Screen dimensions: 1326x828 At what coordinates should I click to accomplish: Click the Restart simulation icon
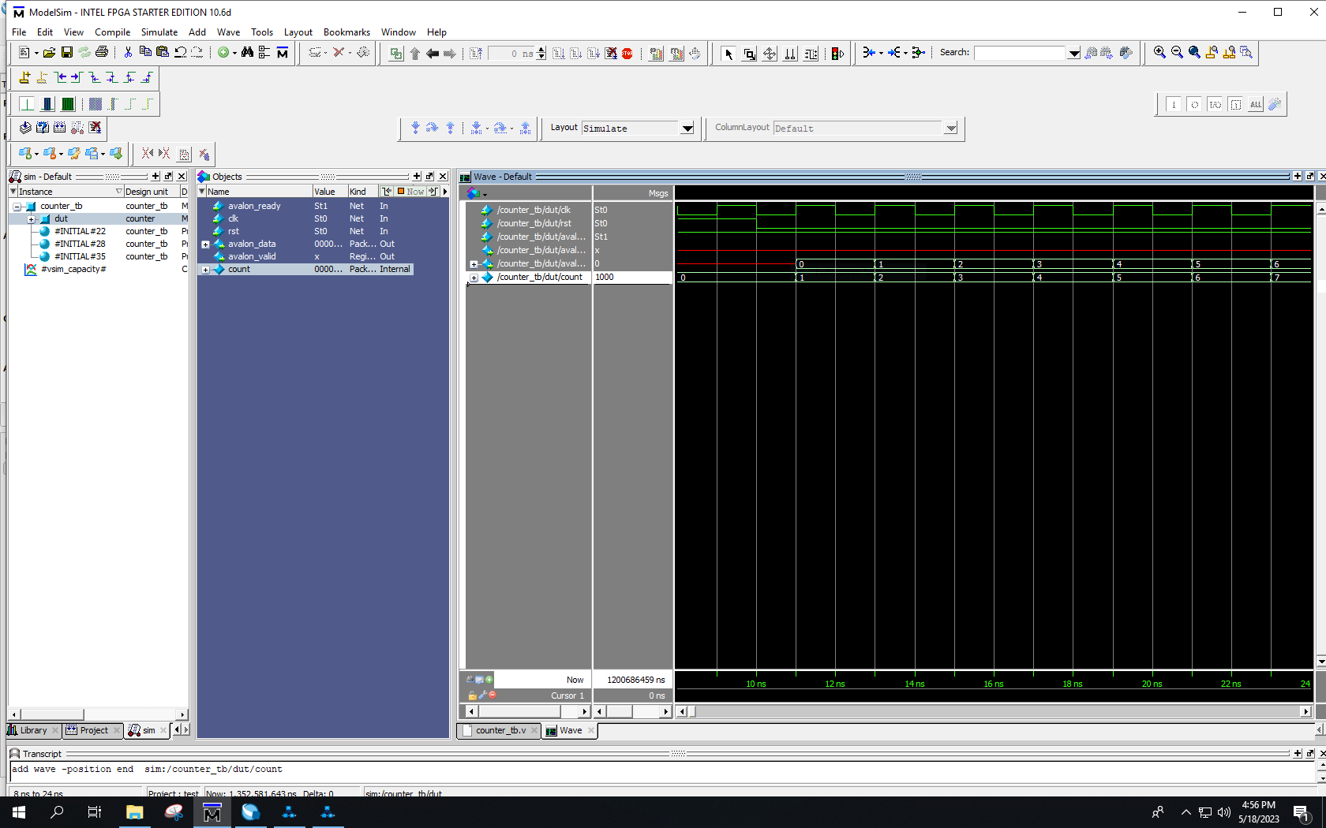(x=476, y=54)
